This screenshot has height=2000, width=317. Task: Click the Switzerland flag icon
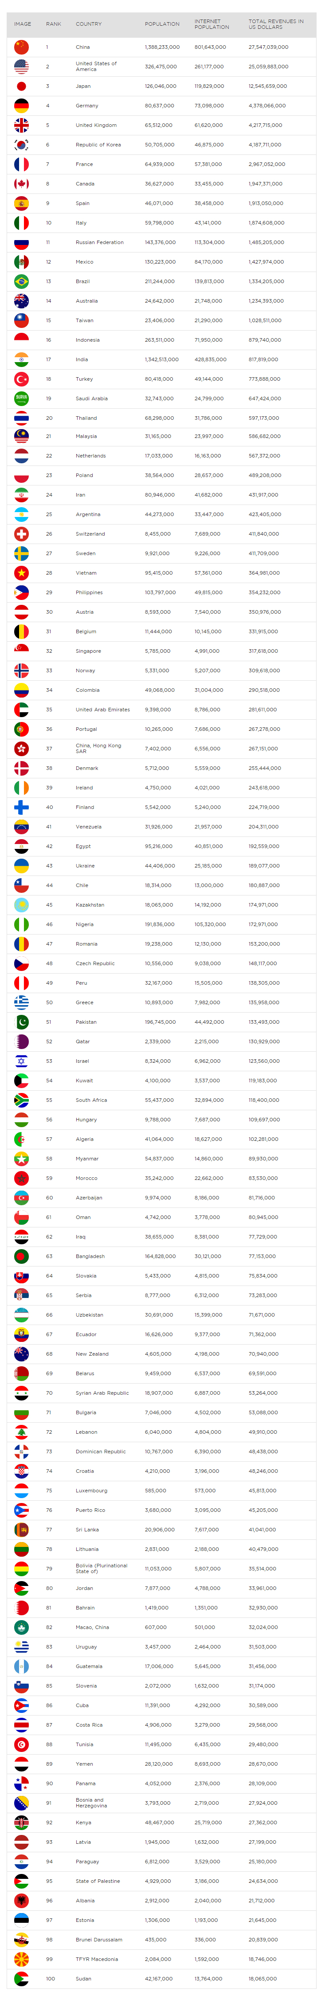(x=22, y=534)
